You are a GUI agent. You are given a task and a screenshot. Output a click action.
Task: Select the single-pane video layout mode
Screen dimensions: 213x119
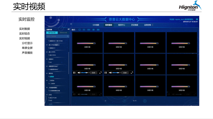point(80,30)
